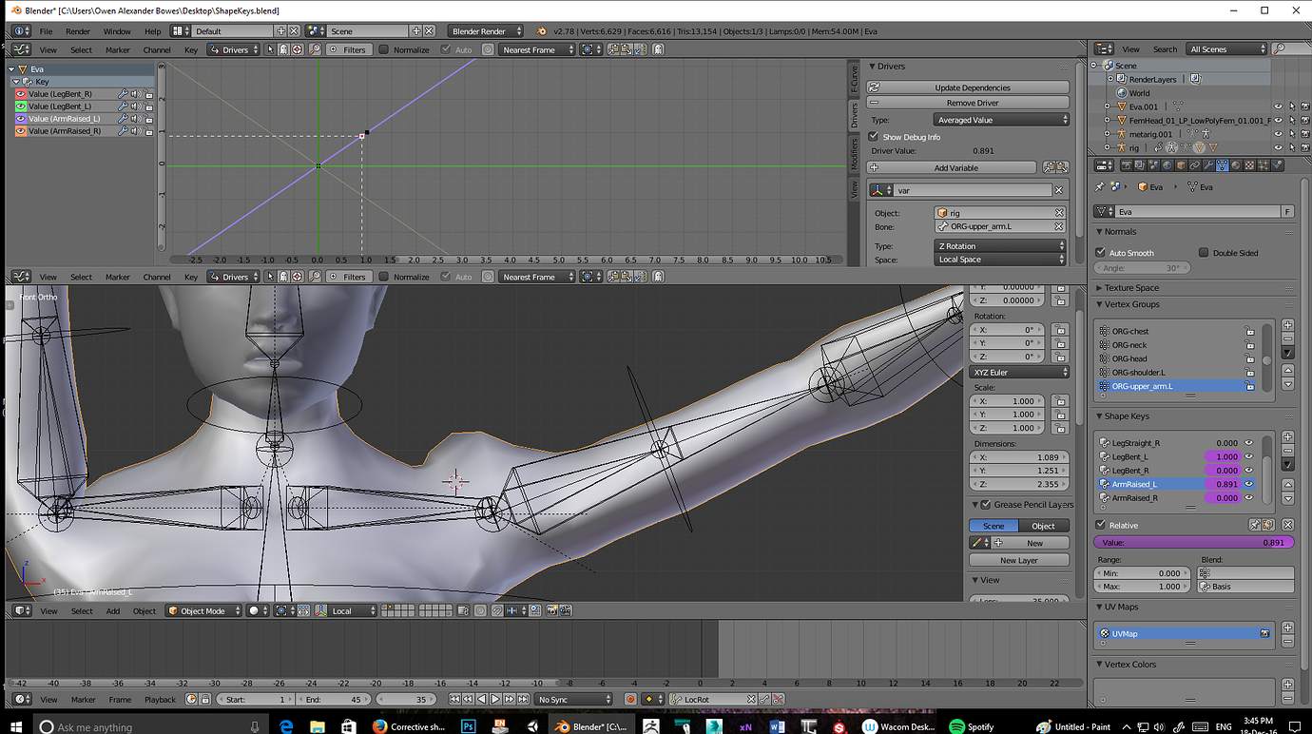Collapse the Eva channel group
The width and height of the screenshot is (1312, 734).
11,69
